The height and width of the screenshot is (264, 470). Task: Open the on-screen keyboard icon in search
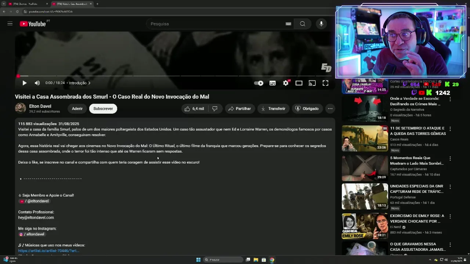(288, 24)
